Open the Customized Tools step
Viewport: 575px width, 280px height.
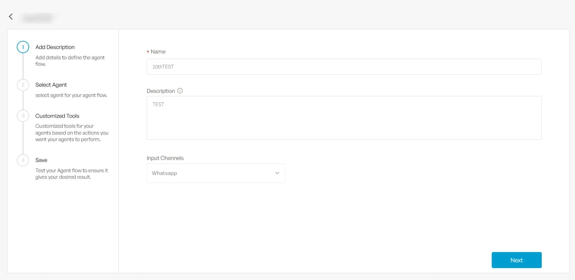(57, 116)
